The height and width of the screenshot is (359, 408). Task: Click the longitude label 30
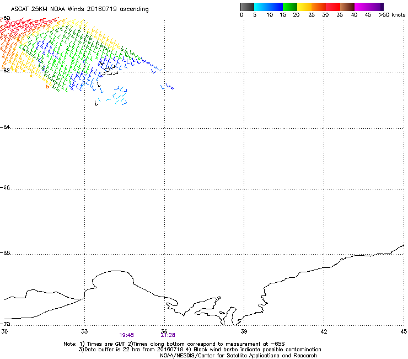click(4, 331)
